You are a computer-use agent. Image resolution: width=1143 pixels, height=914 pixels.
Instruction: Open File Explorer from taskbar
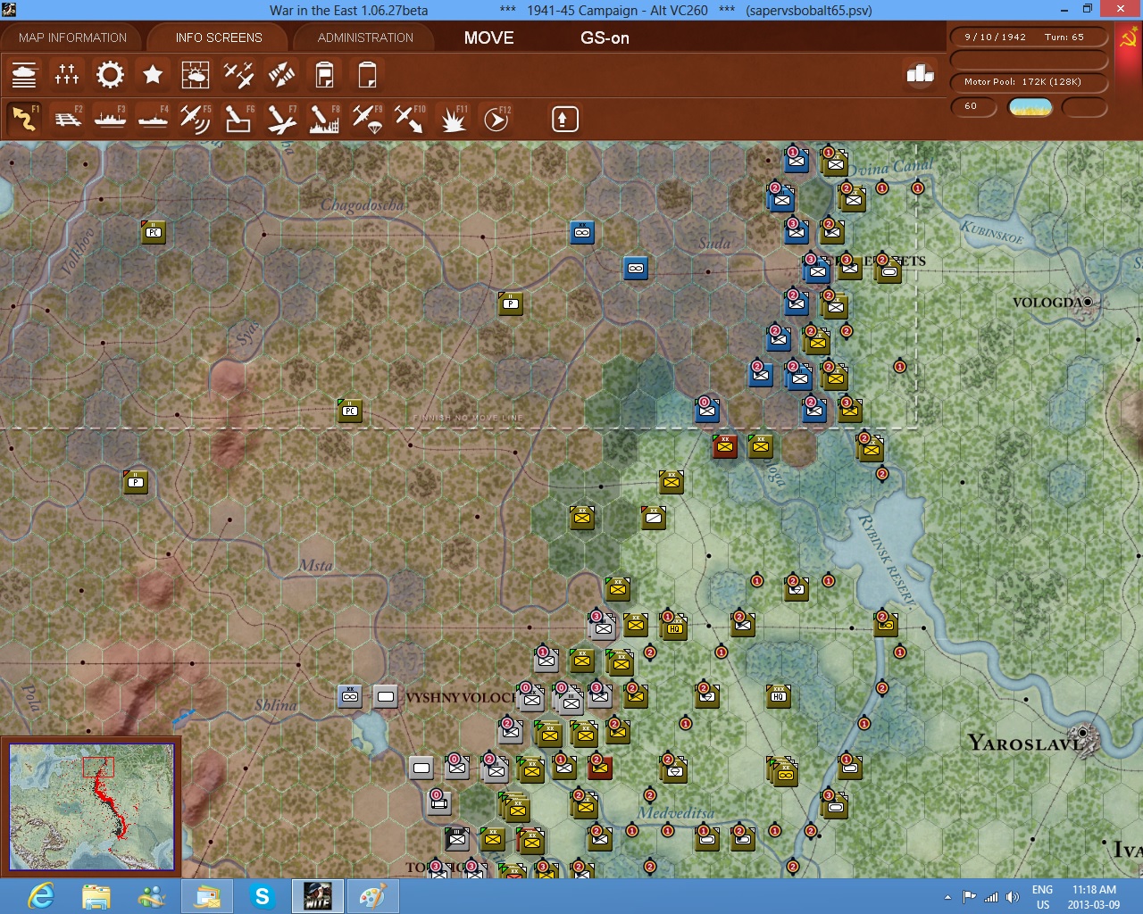click(96, 896)
